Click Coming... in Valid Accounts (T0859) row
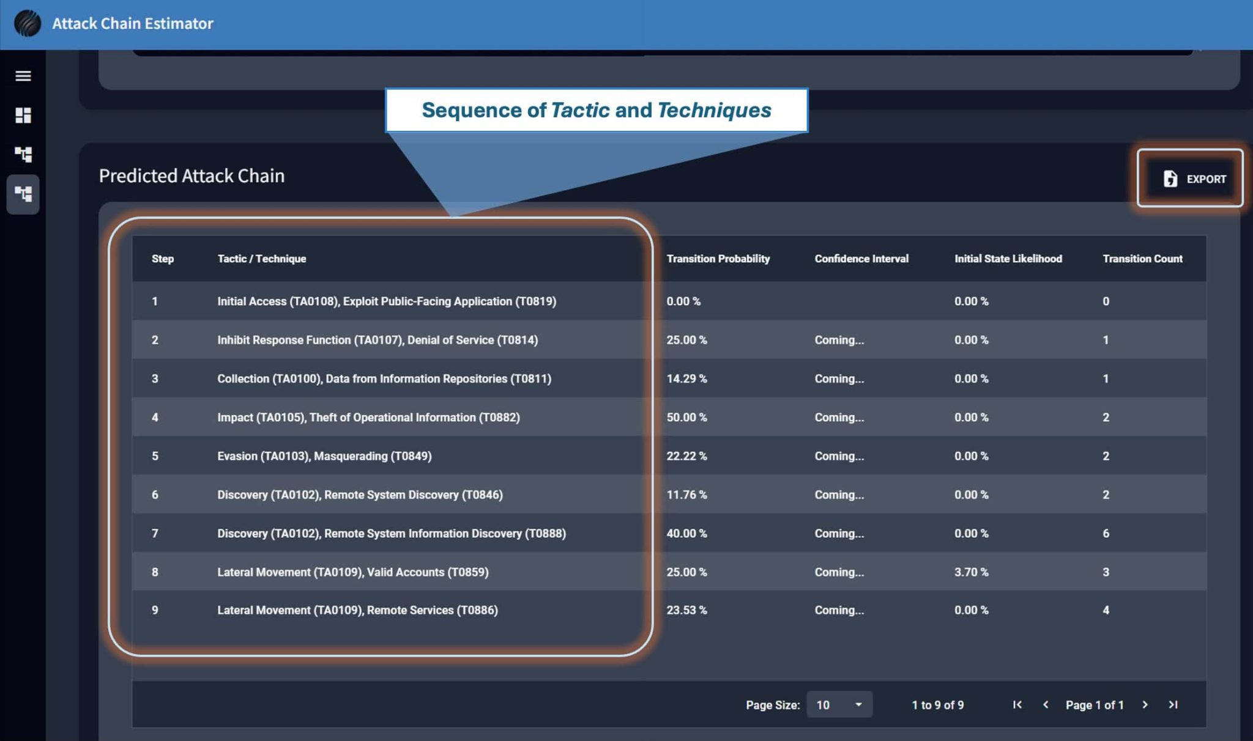 (x=839, y=572)
